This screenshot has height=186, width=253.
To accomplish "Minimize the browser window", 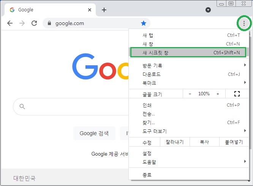I will 221,3.
